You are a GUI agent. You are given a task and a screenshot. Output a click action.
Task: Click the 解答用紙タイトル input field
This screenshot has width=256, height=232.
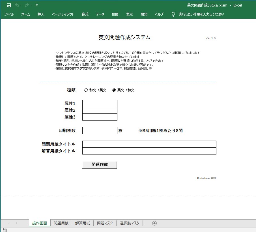[149, 151]
